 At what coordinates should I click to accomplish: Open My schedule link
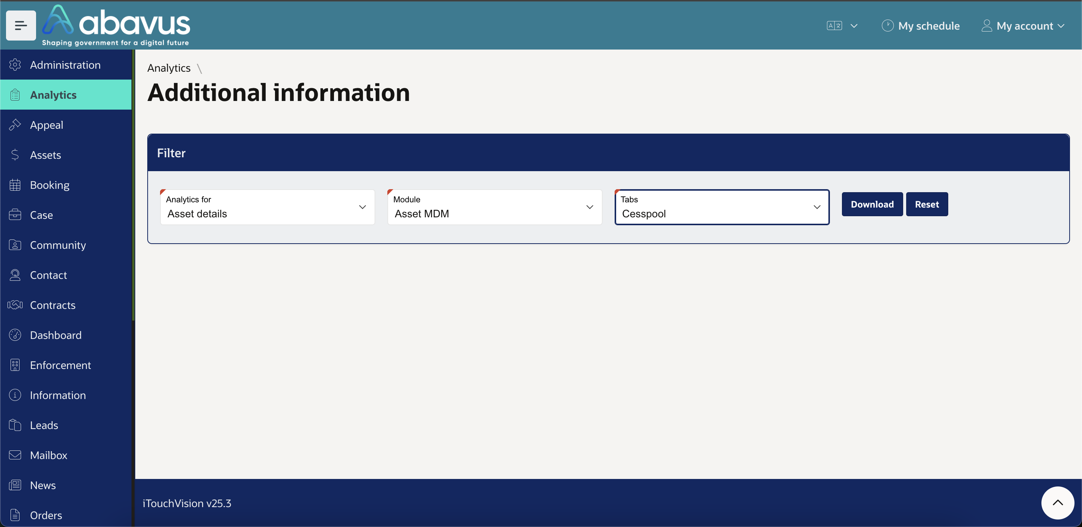(929, 26)
